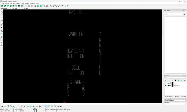Select the Text tool in left toolbar
The height and width of the screenshot is (112, 187).
(2, 37)
